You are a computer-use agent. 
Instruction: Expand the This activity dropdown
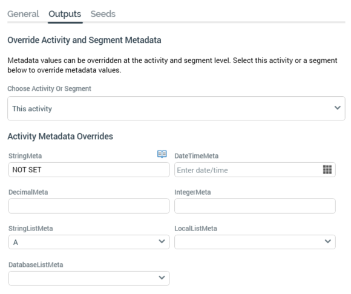pos(176,108)
